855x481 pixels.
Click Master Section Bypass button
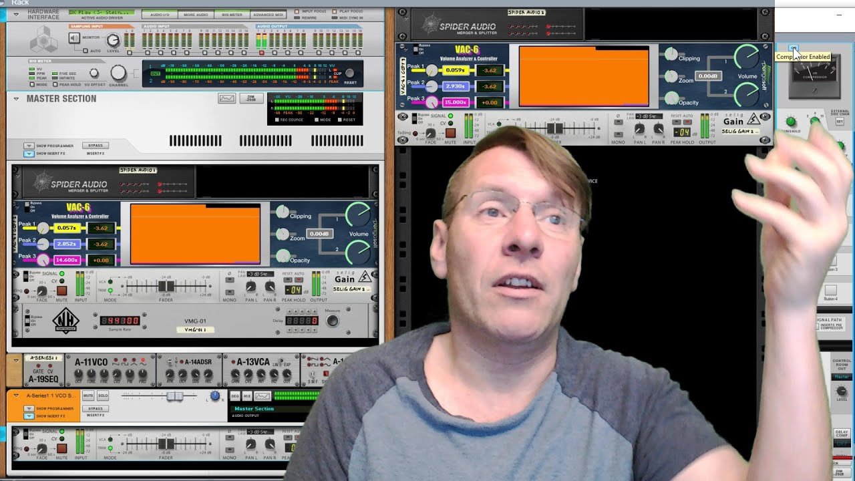click(x=96, y=145)
